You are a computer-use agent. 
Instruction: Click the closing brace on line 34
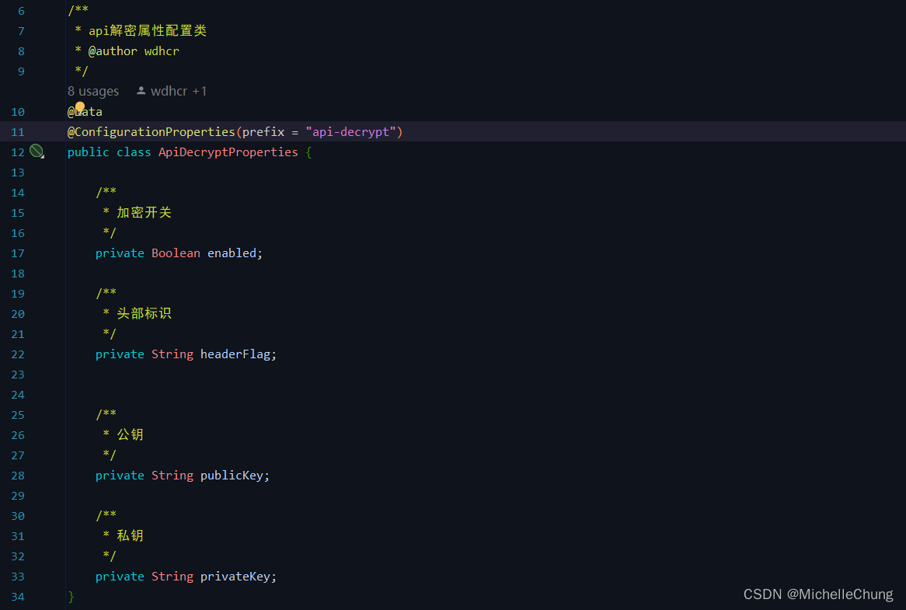click(71, 597)
